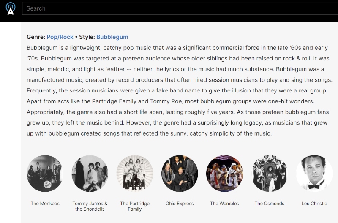Viewport: 338px width, 223px height.
Task: Click the "Genre:" label text
Action: [x=35, y=37]
